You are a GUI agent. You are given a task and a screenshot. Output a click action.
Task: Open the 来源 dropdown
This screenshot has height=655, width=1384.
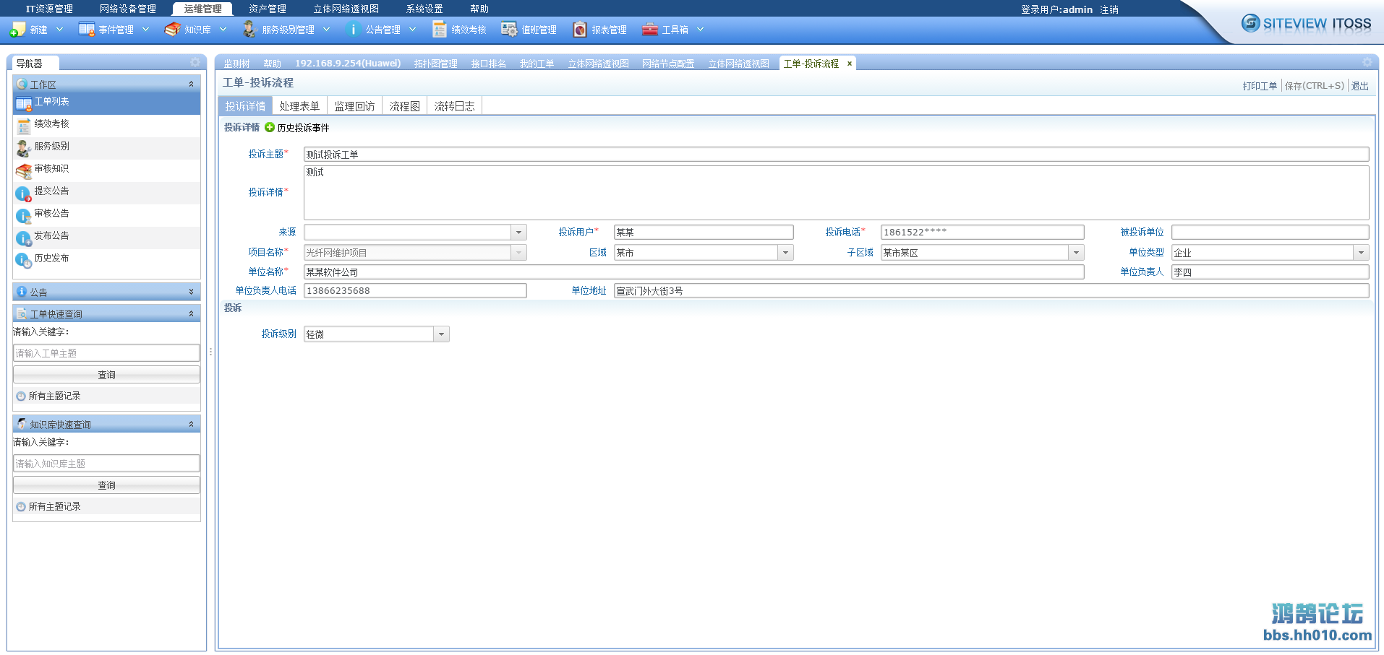pos(518,233)
